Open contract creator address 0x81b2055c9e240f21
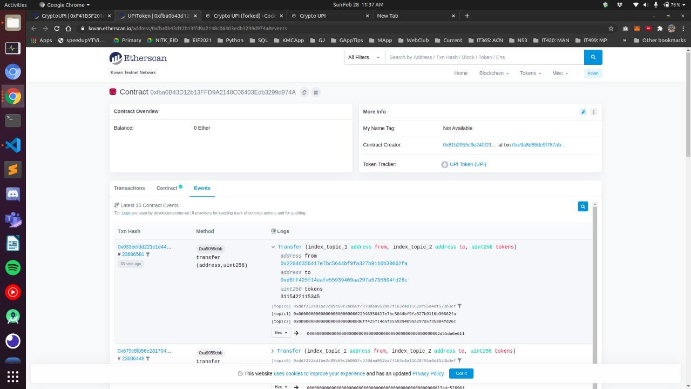This screenshot has width=691, height=389. pyautogui.click(x=470, y=145)
